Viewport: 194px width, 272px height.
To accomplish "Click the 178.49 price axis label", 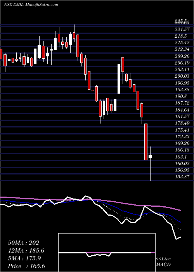I will pyautogui.click(x=182, y=123).
